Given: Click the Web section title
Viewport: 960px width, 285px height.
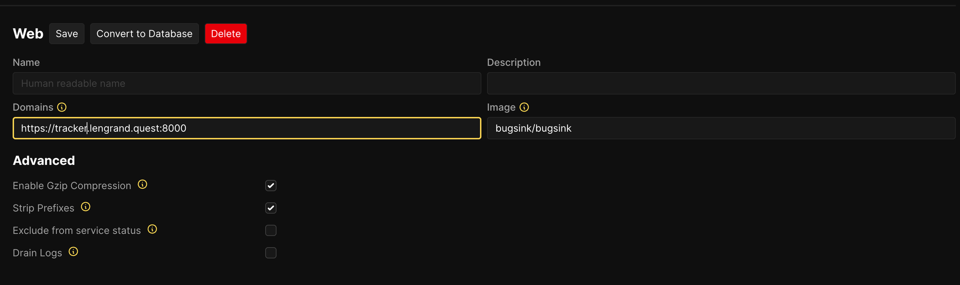Looking at the screenshot, I should [28, 34].
